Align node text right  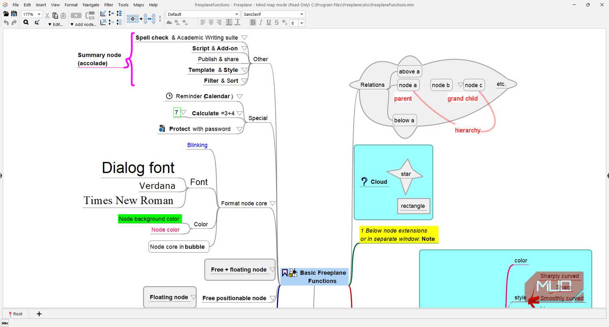(219, 22)
